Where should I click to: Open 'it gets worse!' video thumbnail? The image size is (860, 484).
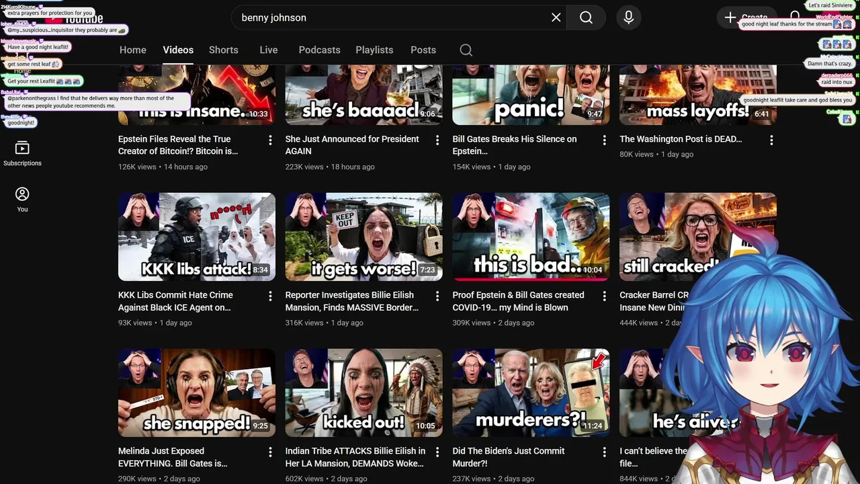(x=363, y=237)
